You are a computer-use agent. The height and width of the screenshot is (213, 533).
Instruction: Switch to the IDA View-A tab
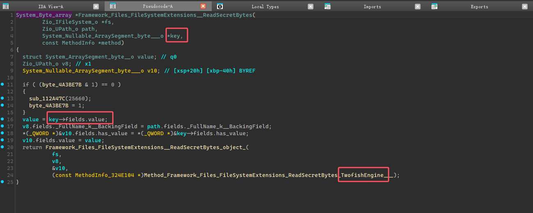tap(50, 7)
